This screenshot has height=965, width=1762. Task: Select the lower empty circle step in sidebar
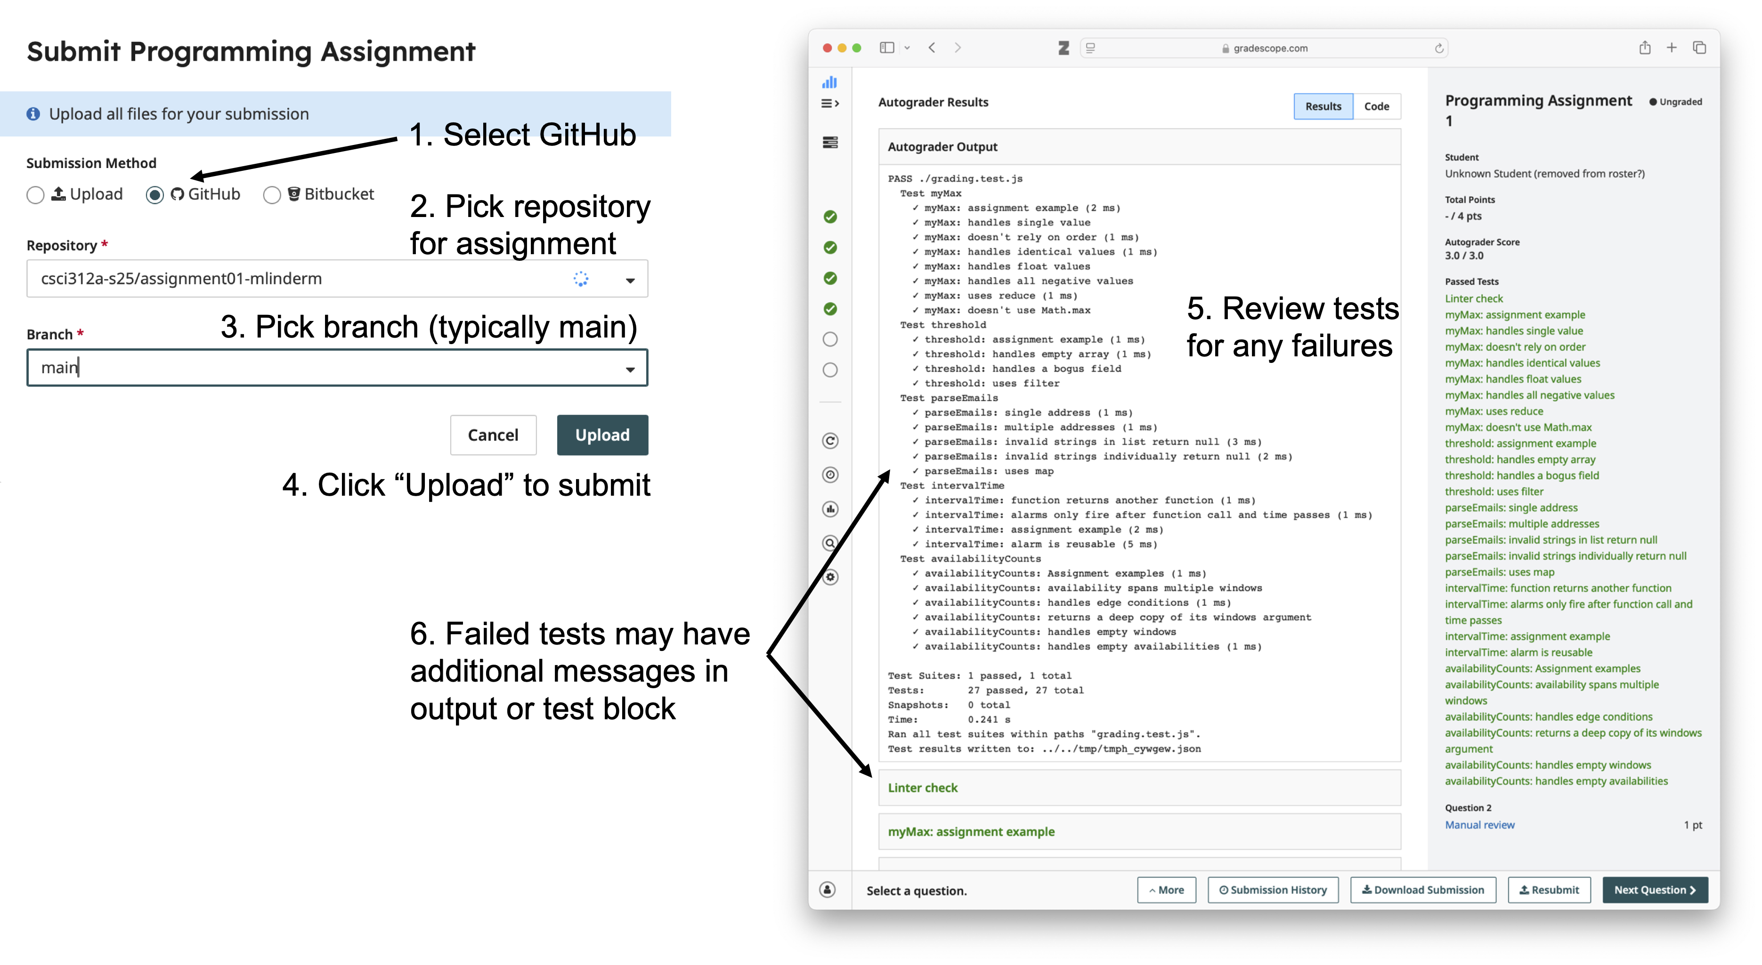click(x=830, y=370)
